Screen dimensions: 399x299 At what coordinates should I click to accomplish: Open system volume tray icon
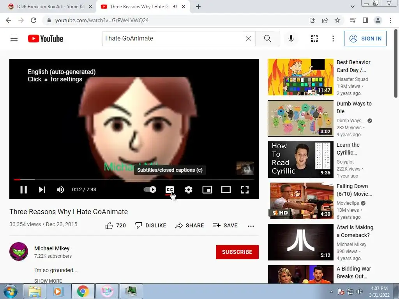coord(360,292)
